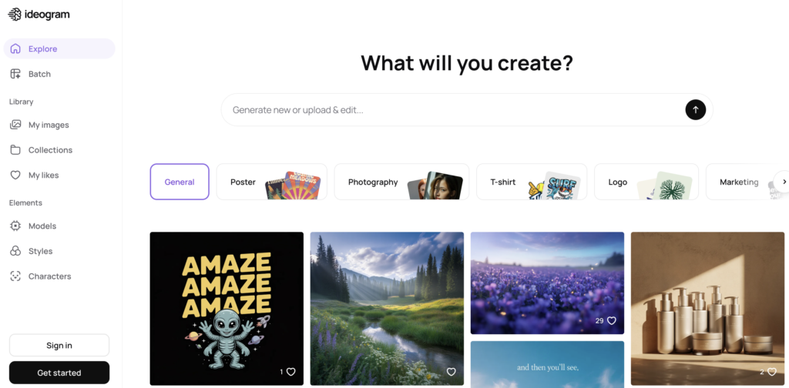Click the Get started button
The width and height of the screenshot is (789, 388).
point(59,373)
